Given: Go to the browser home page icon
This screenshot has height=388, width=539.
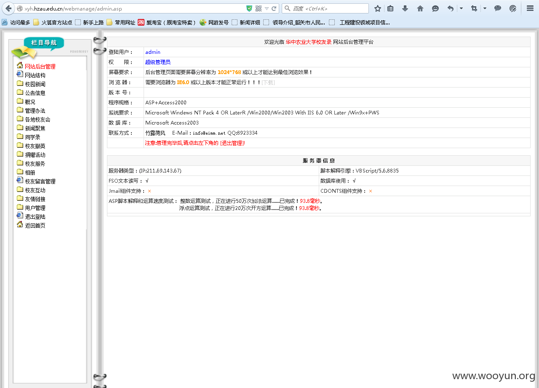Looking at the screenshot, I should tap(420, 8).
